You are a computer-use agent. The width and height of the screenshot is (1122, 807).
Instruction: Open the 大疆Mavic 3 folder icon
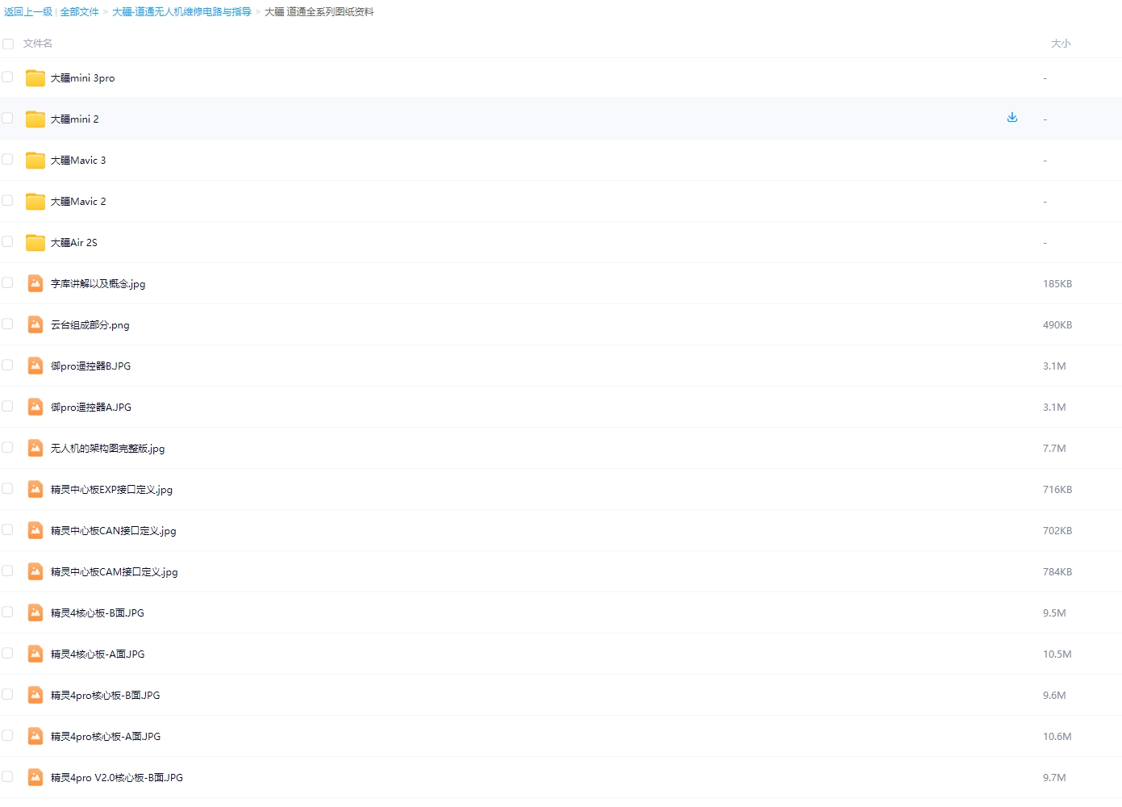coord(35,161)
